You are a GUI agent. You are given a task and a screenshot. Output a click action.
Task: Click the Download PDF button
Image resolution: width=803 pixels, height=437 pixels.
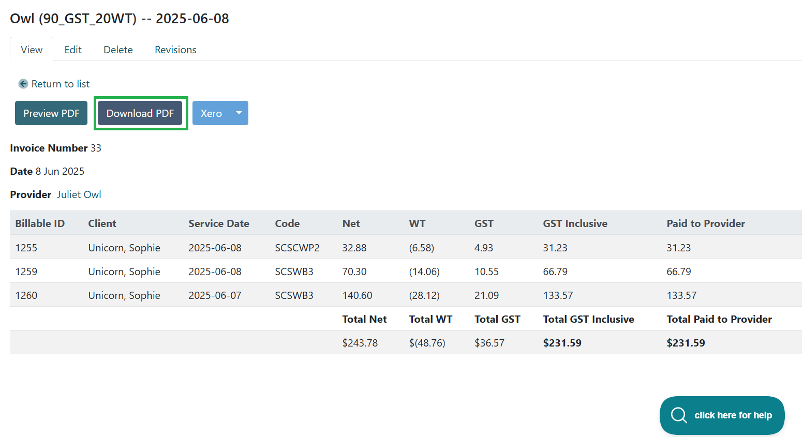140,113
